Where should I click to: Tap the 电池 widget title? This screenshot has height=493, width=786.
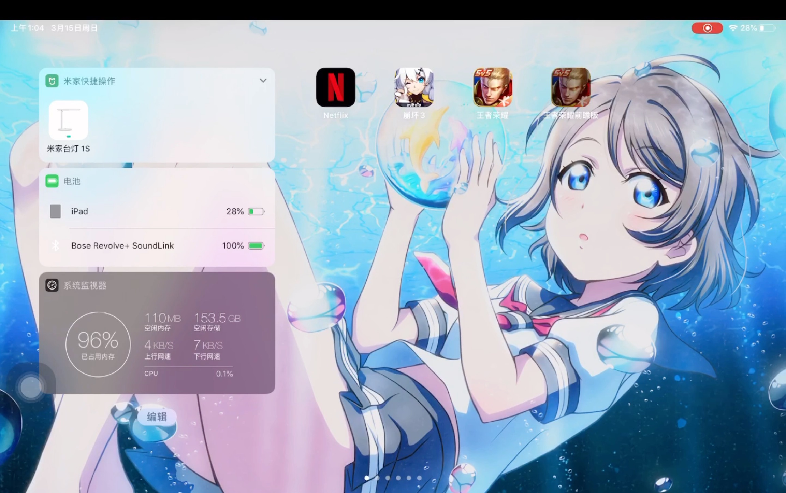click(x=72, y=181)
